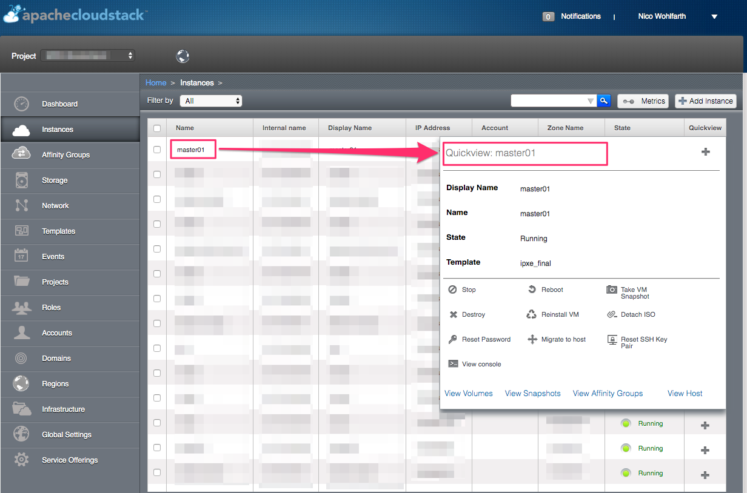Click the master01 name cell
The height and width of the screenshot is (493, 747).
point(191,149)
